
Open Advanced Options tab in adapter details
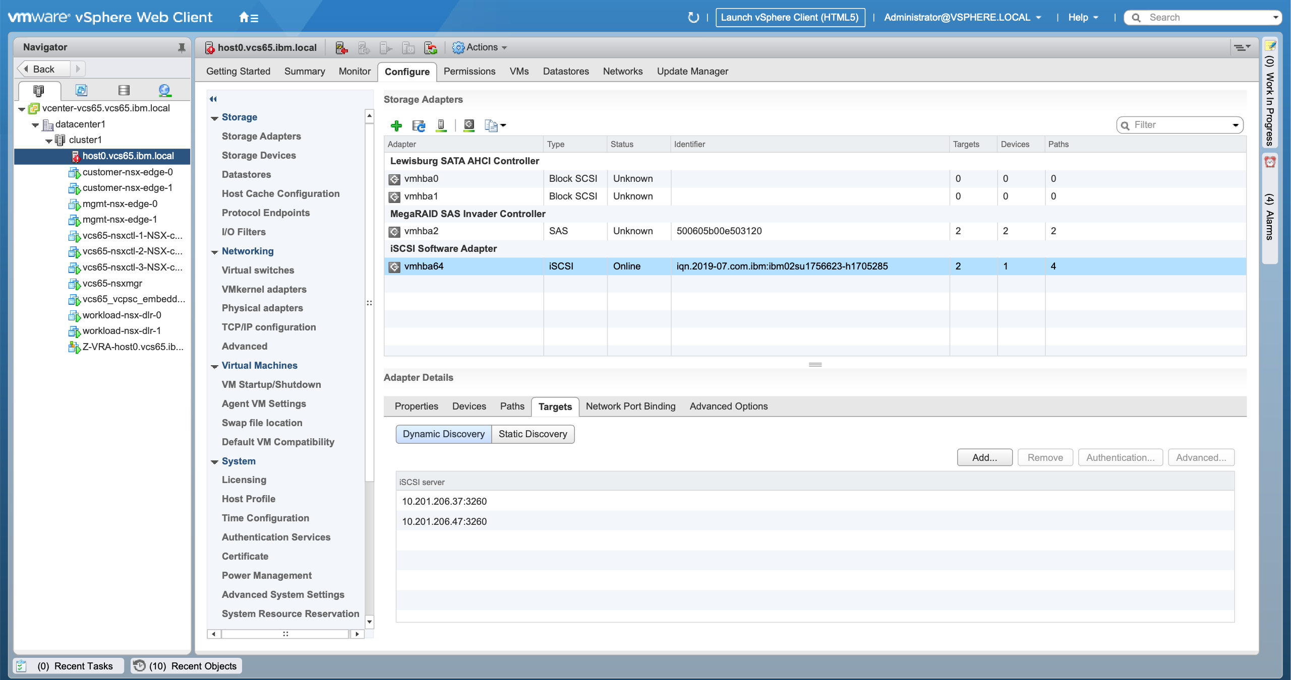[x=729, y=406]
